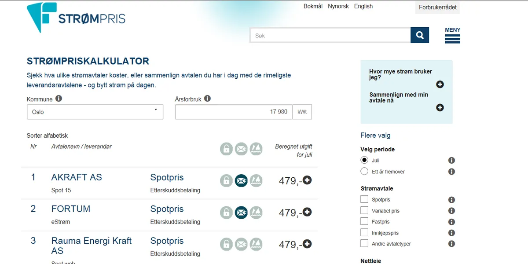Viewport: 528px width, 264px height.
Task: Click info icon for Spotpris filter
Action: (451, 200)
